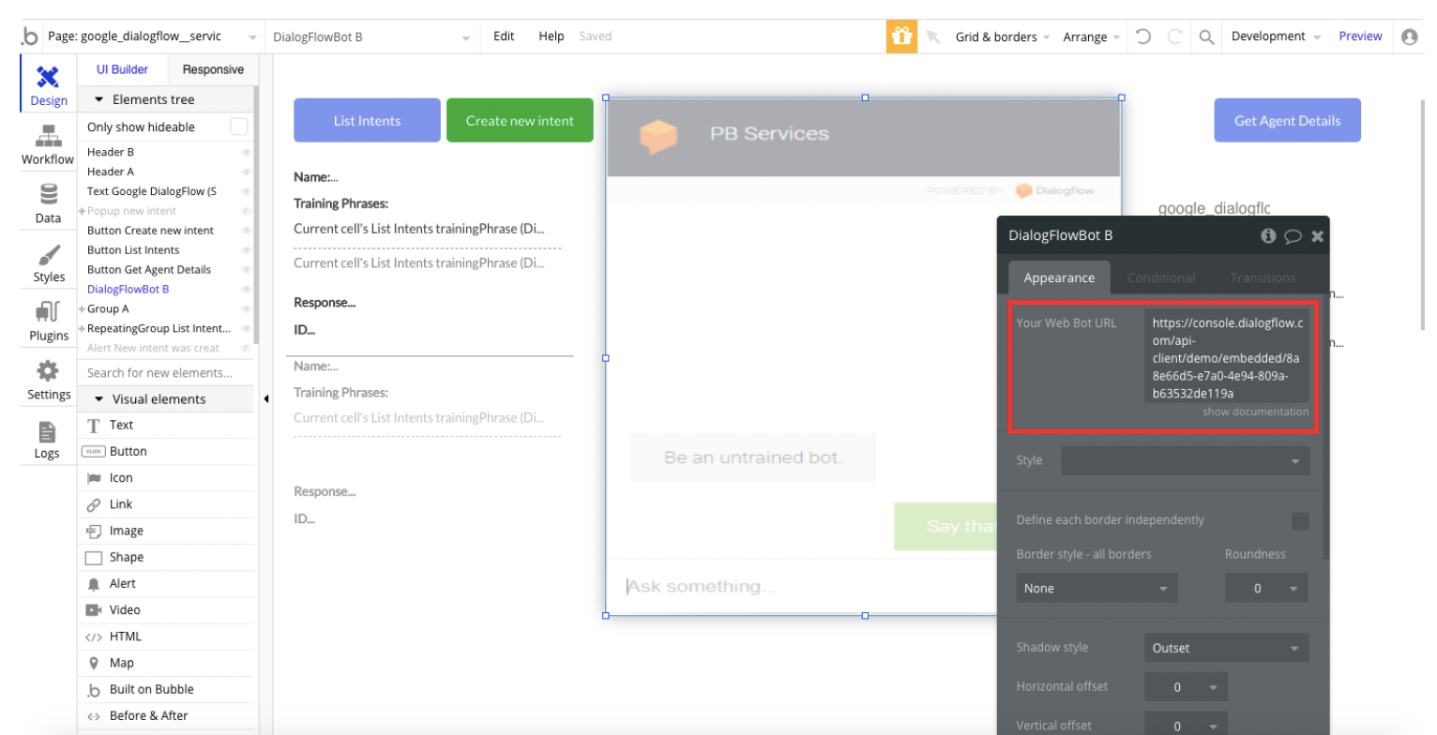Click the orange gift icon
1437x735 pixels.
click(x=901, y=37)
